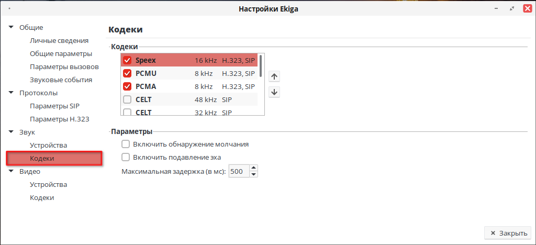Click the Общие category label
The height and width of the screenshot is (245, 536).
coord(31,27)
